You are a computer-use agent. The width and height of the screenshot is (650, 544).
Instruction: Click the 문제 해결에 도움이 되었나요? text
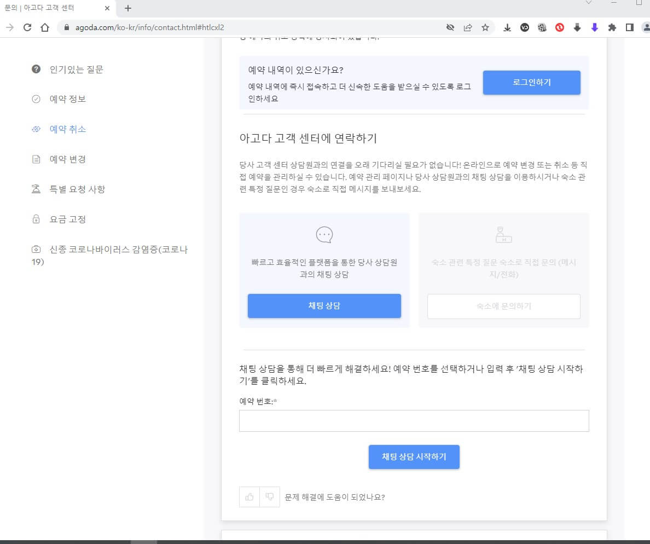click(334, 497)
